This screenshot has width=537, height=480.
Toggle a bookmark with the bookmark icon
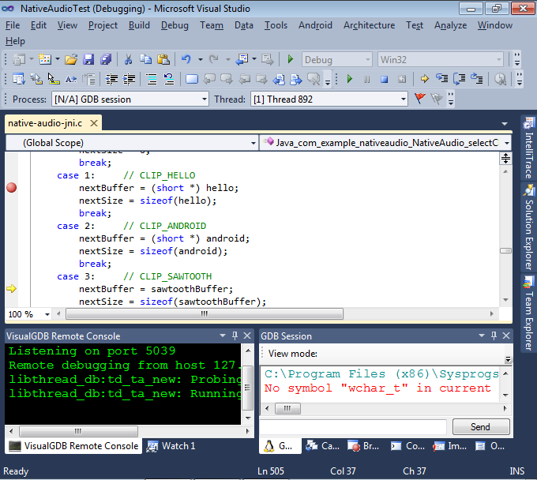click(192, 80)
